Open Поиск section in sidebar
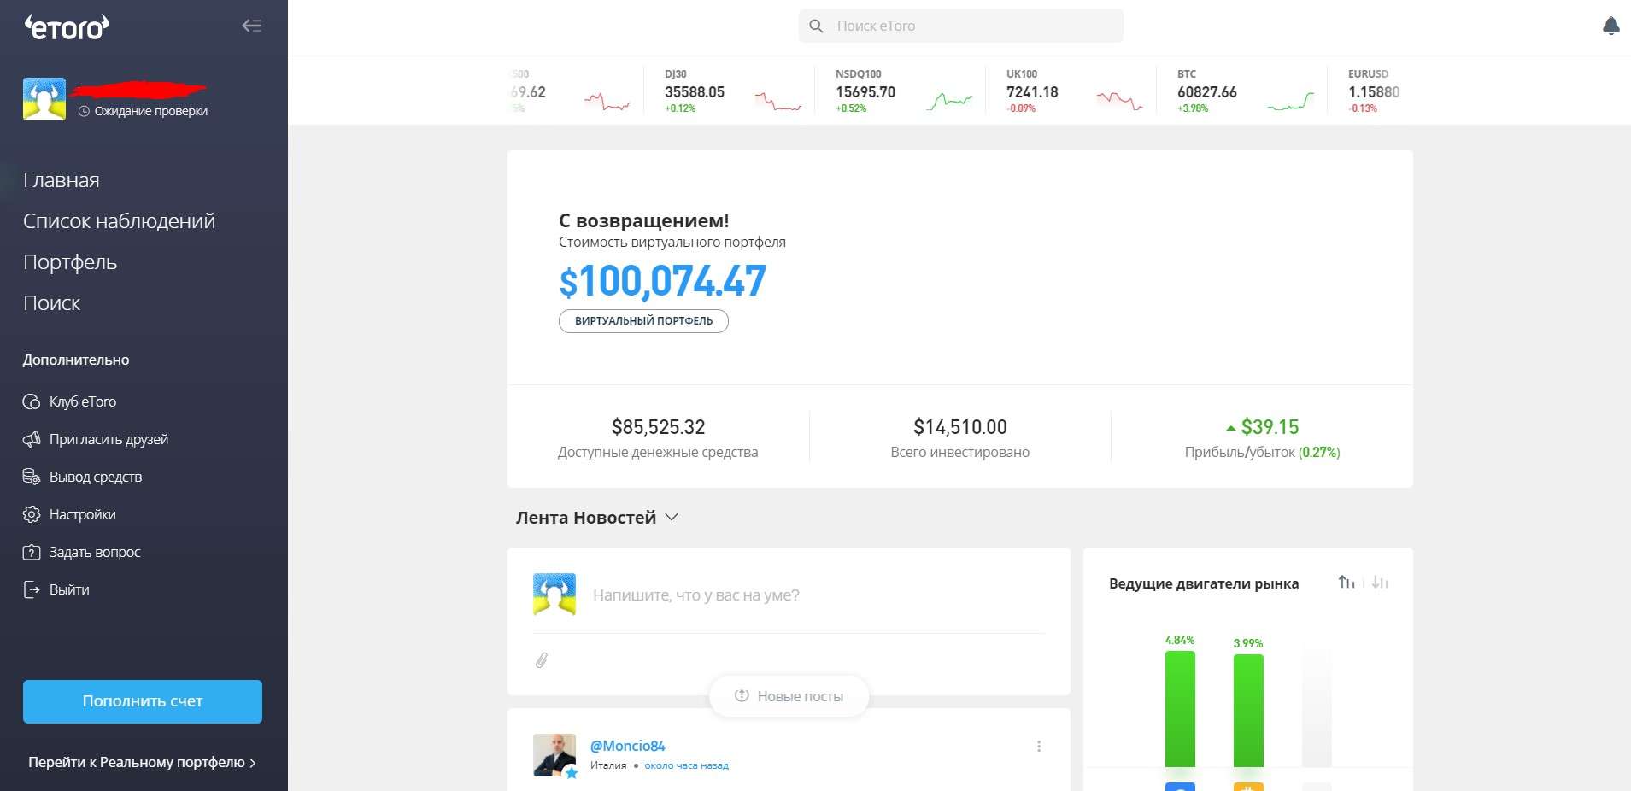Image resolution: width=1631 pixels, height=791 pixels. click(52, 303)
